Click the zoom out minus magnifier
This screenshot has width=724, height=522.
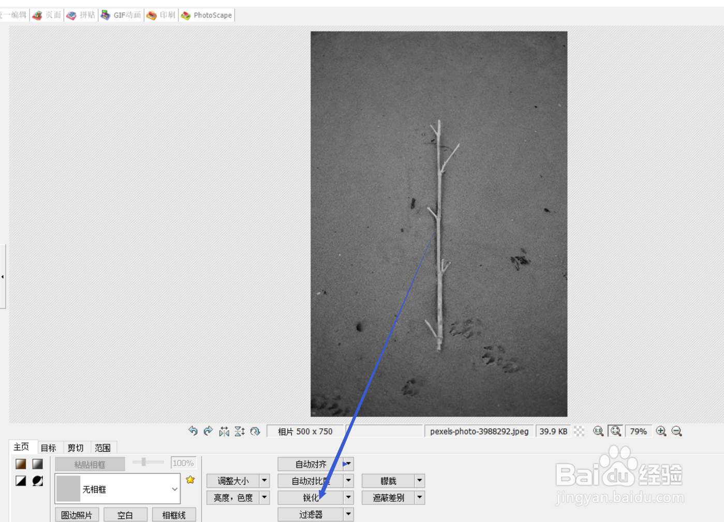(677, 431)
